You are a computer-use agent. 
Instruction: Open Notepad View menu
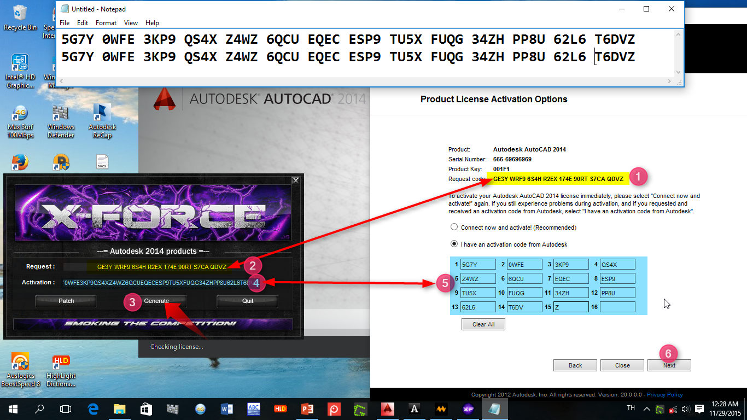pos(131,23)
